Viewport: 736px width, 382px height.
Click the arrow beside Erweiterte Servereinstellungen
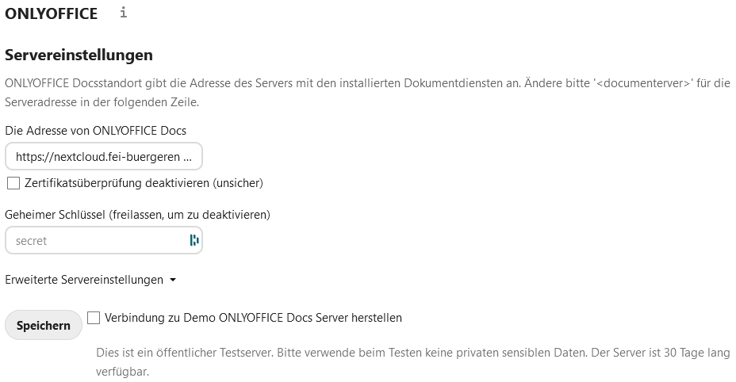[x=173, y=281]
